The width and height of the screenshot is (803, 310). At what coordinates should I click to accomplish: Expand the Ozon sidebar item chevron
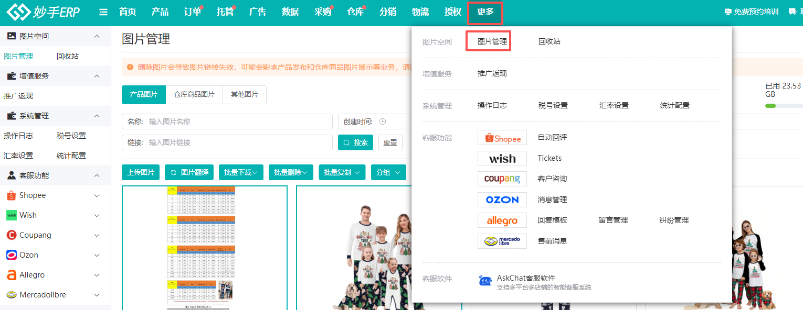click(97, 255)
